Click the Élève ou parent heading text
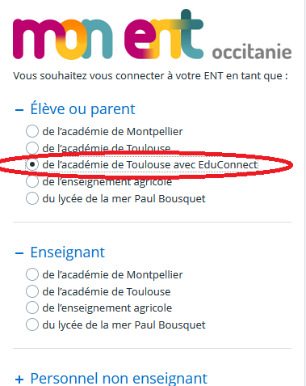Screen dimensions: 306x386 pyautogui.click(x=82, y=109)
